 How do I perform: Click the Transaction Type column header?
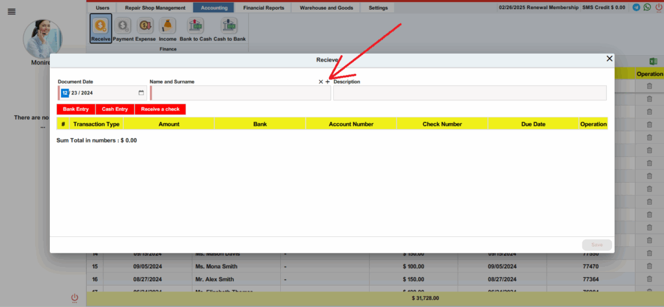pyautogui.click(x=97, y=124)
